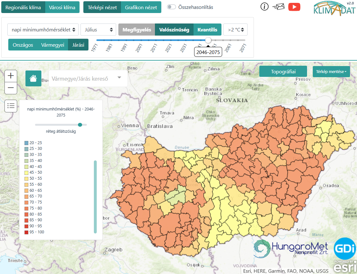Click the Zagreb label on the map
357x274 pixels.
coord(113,250)
